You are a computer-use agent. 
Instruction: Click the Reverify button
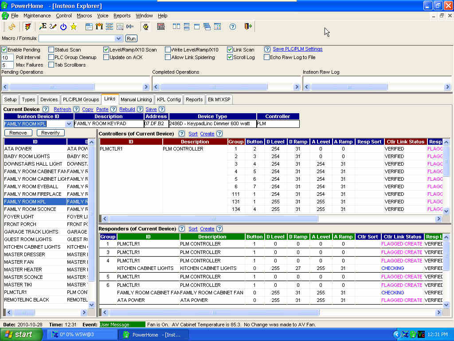tap(51, 133)
